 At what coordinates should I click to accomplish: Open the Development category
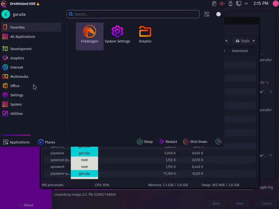[31, 49]
